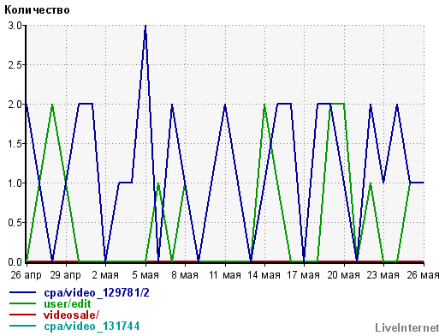The height and width of the screenshot is (336, 445).
Task: Click the user/edit legend label
Action: click(x=68, y=304)
